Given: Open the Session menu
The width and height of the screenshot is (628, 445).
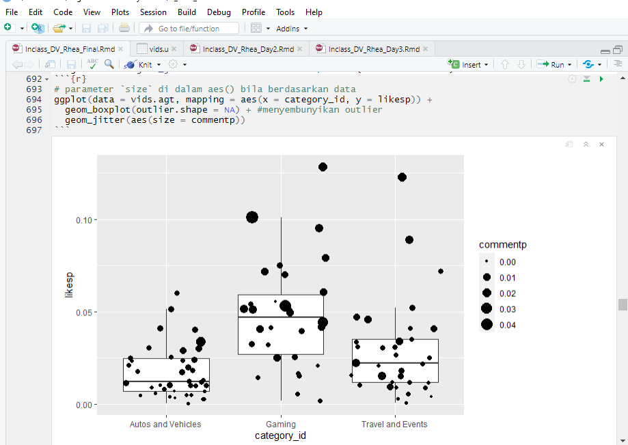Looking at the screenshot, I should tap(153, 12).
